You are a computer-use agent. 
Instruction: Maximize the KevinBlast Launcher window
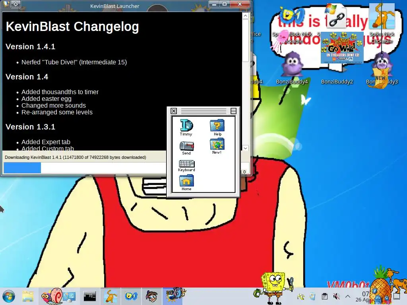pyautogui.click(x=225, y=4)
